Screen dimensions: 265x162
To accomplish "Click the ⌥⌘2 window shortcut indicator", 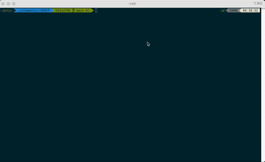I will (258, 3).
